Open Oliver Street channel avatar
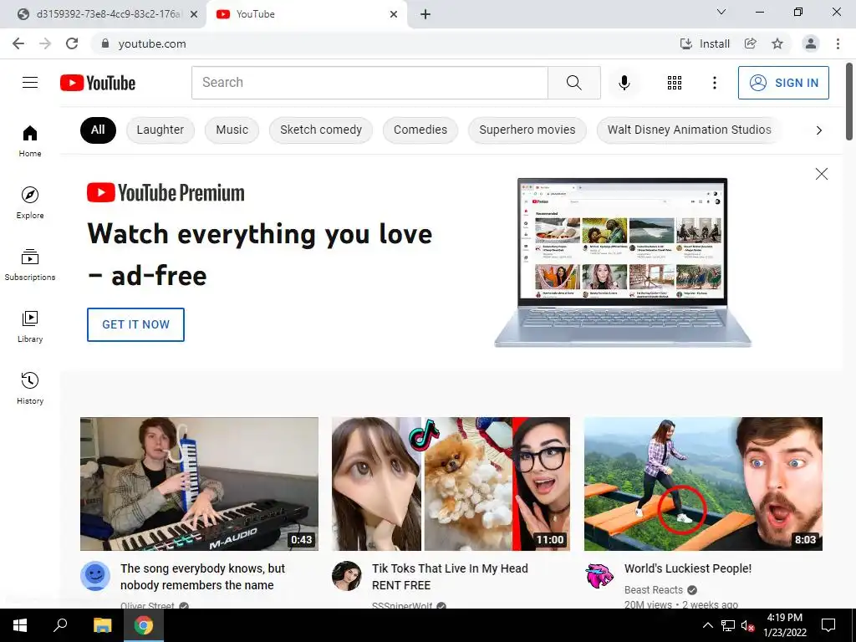The height and width of the screenshot is (642, 856). point(95,576)
